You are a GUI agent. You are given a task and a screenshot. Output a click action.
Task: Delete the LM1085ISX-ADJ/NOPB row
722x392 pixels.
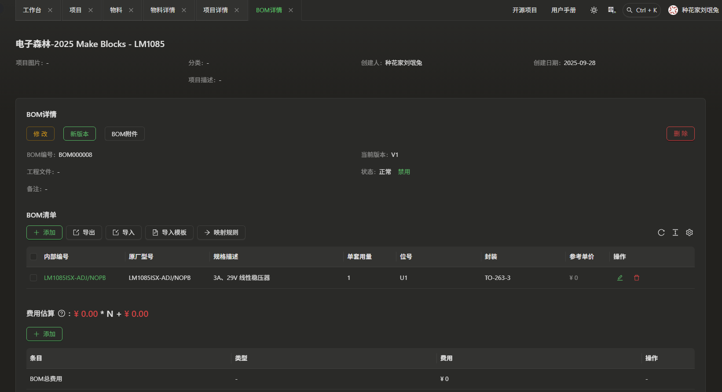[637, 278]
